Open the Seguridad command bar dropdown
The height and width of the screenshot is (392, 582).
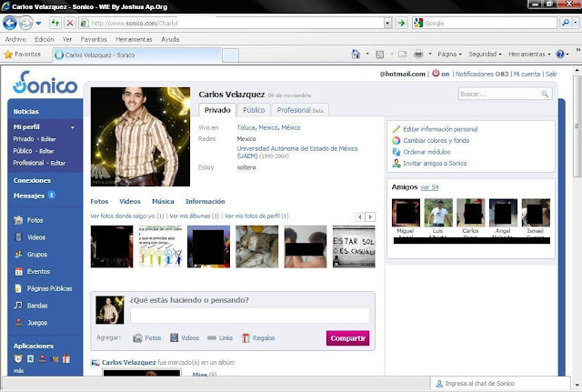coord(485,55)
